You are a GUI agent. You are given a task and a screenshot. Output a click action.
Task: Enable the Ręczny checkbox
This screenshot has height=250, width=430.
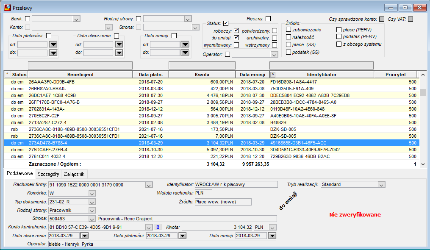[268, 19]
